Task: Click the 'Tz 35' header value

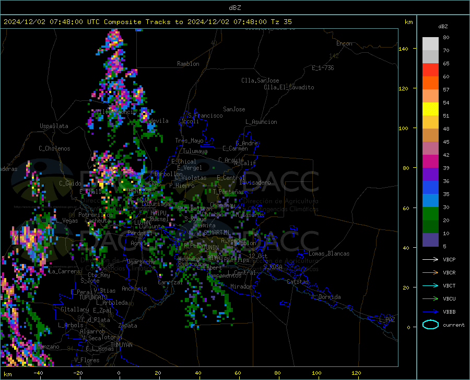Action: coord(281,22)
